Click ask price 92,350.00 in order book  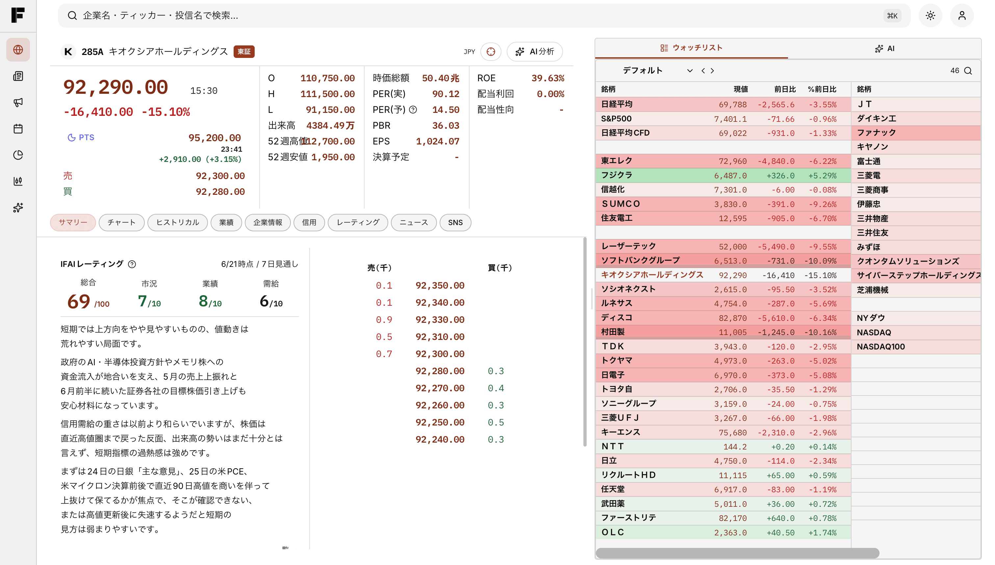tap(440, 286)
